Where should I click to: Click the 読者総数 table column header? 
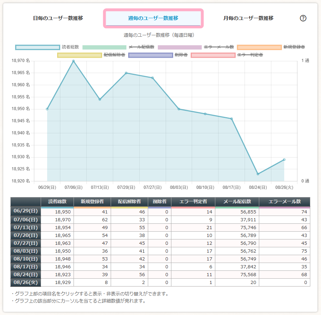tap(57, 202)
